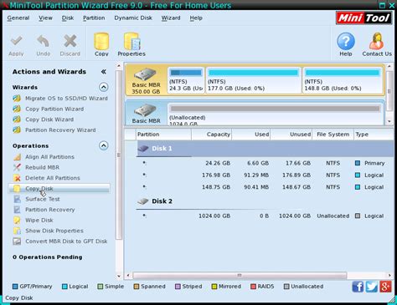
Task: Click the GPT/Primary legend swatch
Action: pyautogui.click(x=15, y=287)
